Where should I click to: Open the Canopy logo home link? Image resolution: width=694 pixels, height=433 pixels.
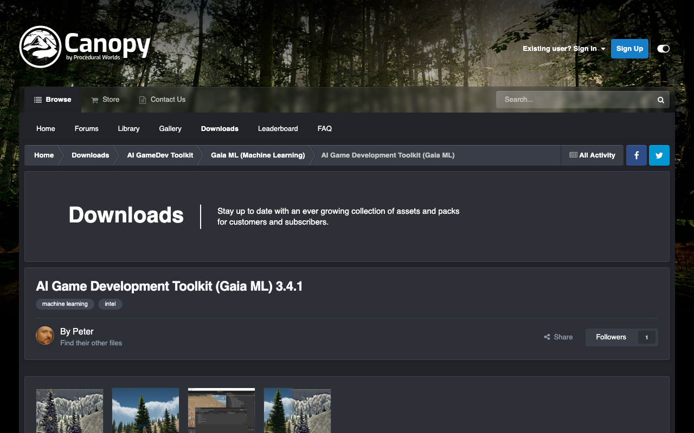coord(85,47)
